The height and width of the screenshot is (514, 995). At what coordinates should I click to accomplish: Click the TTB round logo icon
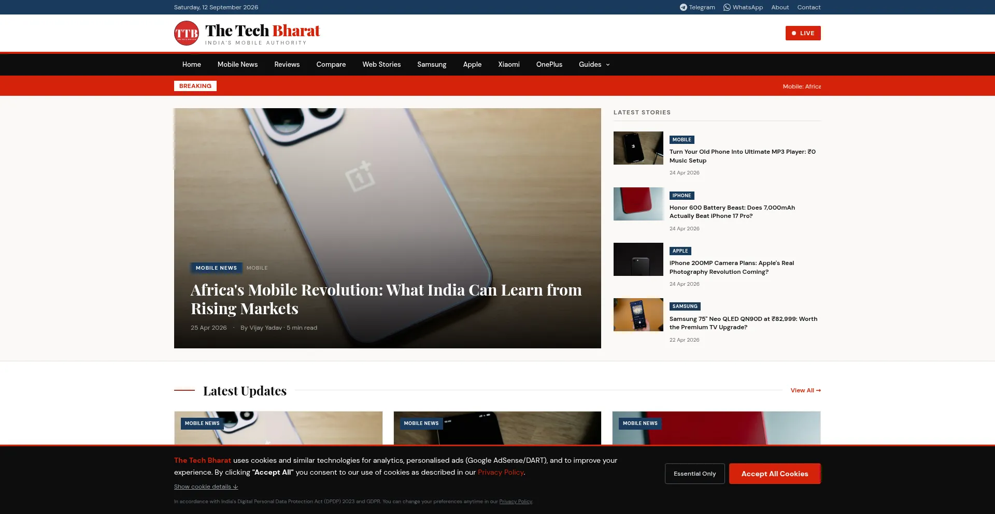(187, 33)
